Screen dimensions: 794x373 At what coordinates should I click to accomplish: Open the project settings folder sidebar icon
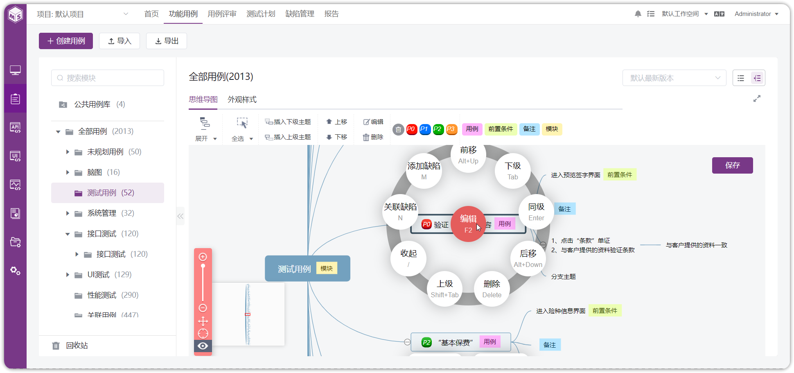tap(15, 242)
